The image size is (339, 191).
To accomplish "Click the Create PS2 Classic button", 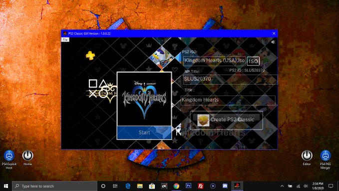I will pos(226,120).
